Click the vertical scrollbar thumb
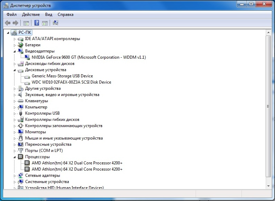The image size is (275, 201). tap(268, 106)
